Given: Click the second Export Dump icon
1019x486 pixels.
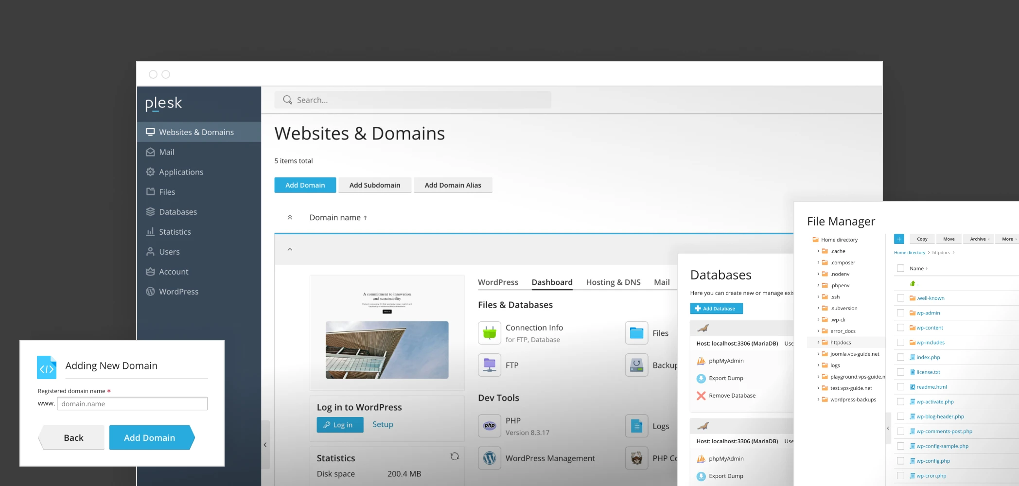Looking at the screenshot, I should [701, 476].
